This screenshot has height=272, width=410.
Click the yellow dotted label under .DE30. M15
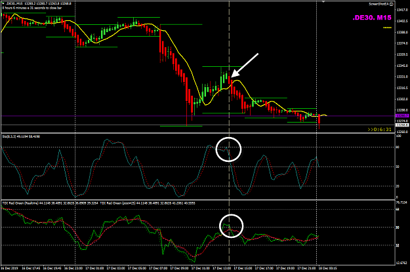[x=387, y=28]
